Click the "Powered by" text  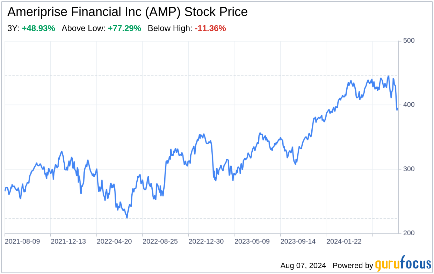coord(353,266)
